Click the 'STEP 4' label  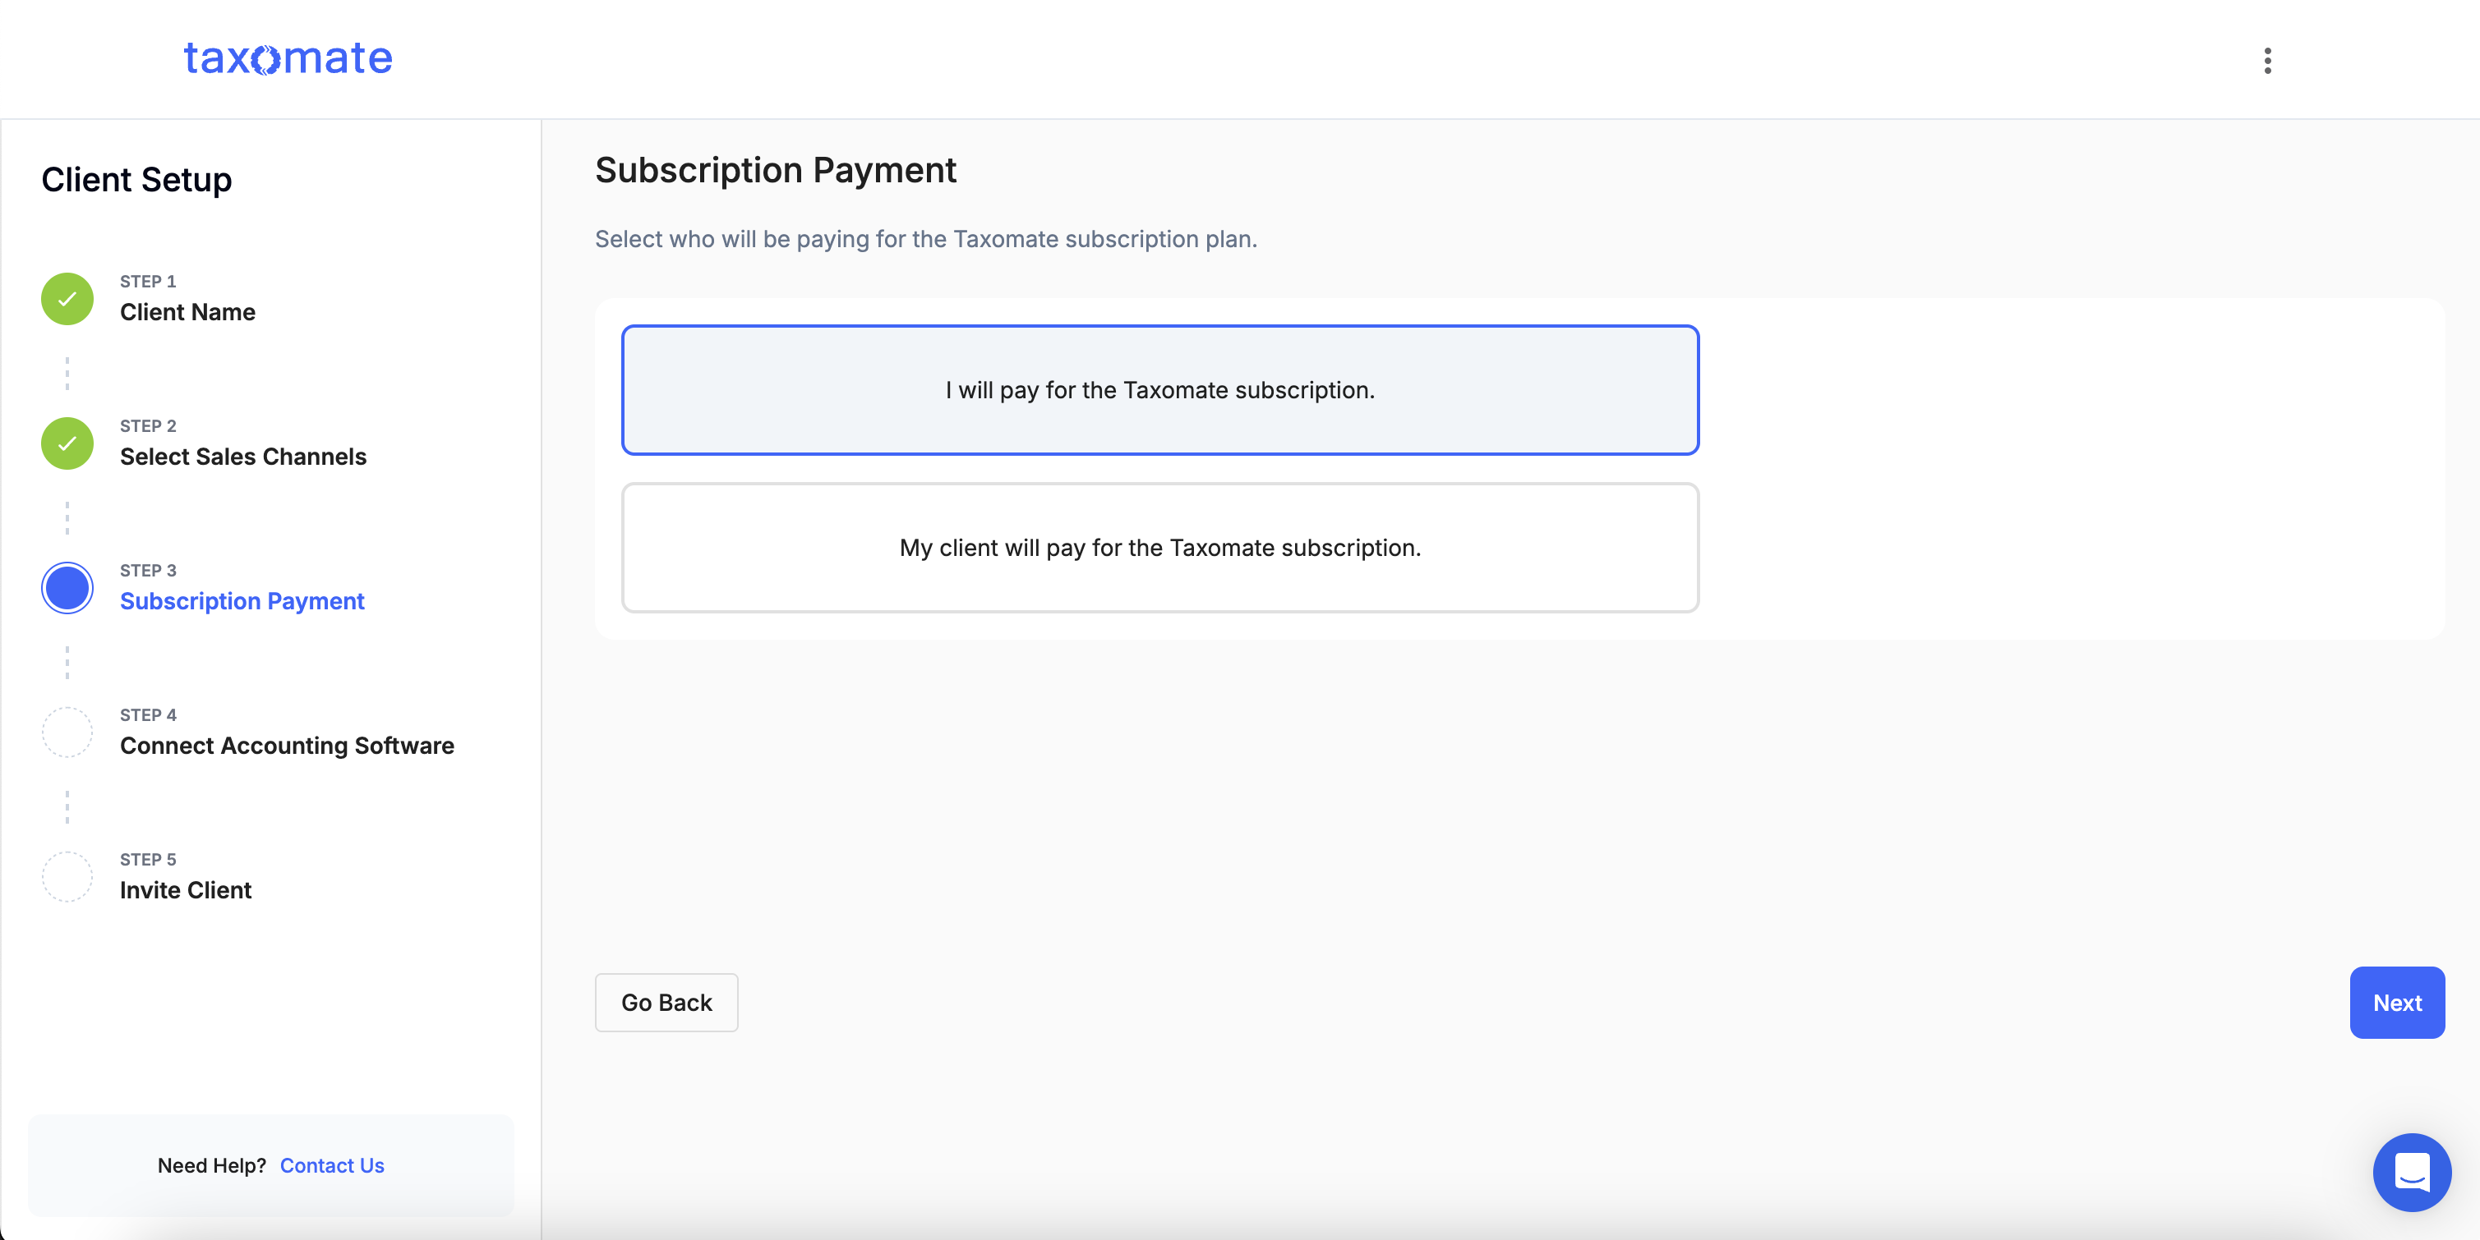coord(148,714)
